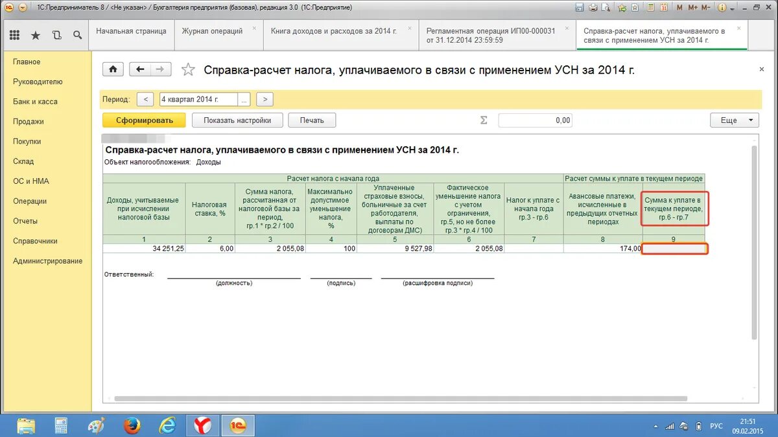778x437 pixels.
Task: Click the sum field showing 0,00
Action: point(535,120)
